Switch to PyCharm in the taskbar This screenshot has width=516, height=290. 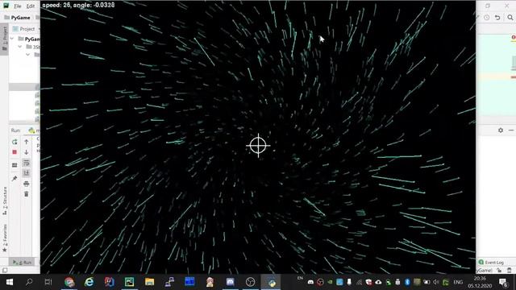(129, 282)
